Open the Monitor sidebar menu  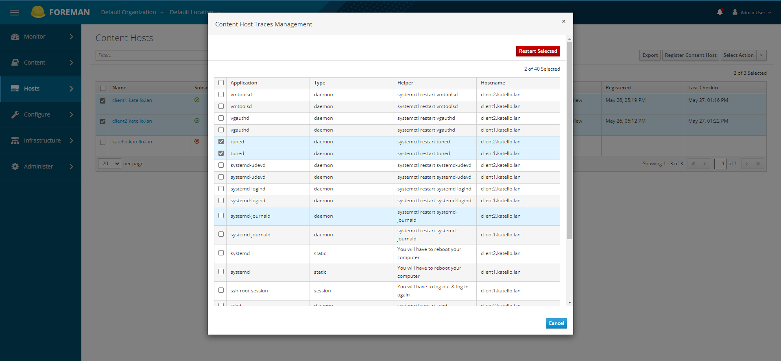pyautogui.click(x=41, y=37)
